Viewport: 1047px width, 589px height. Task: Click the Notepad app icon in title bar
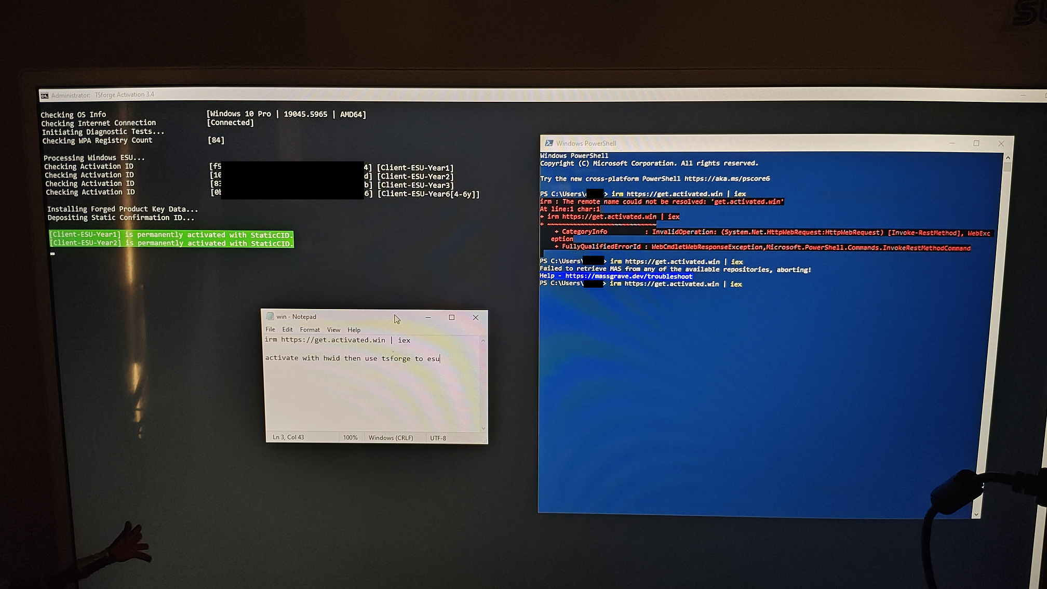tap(270, 316)
